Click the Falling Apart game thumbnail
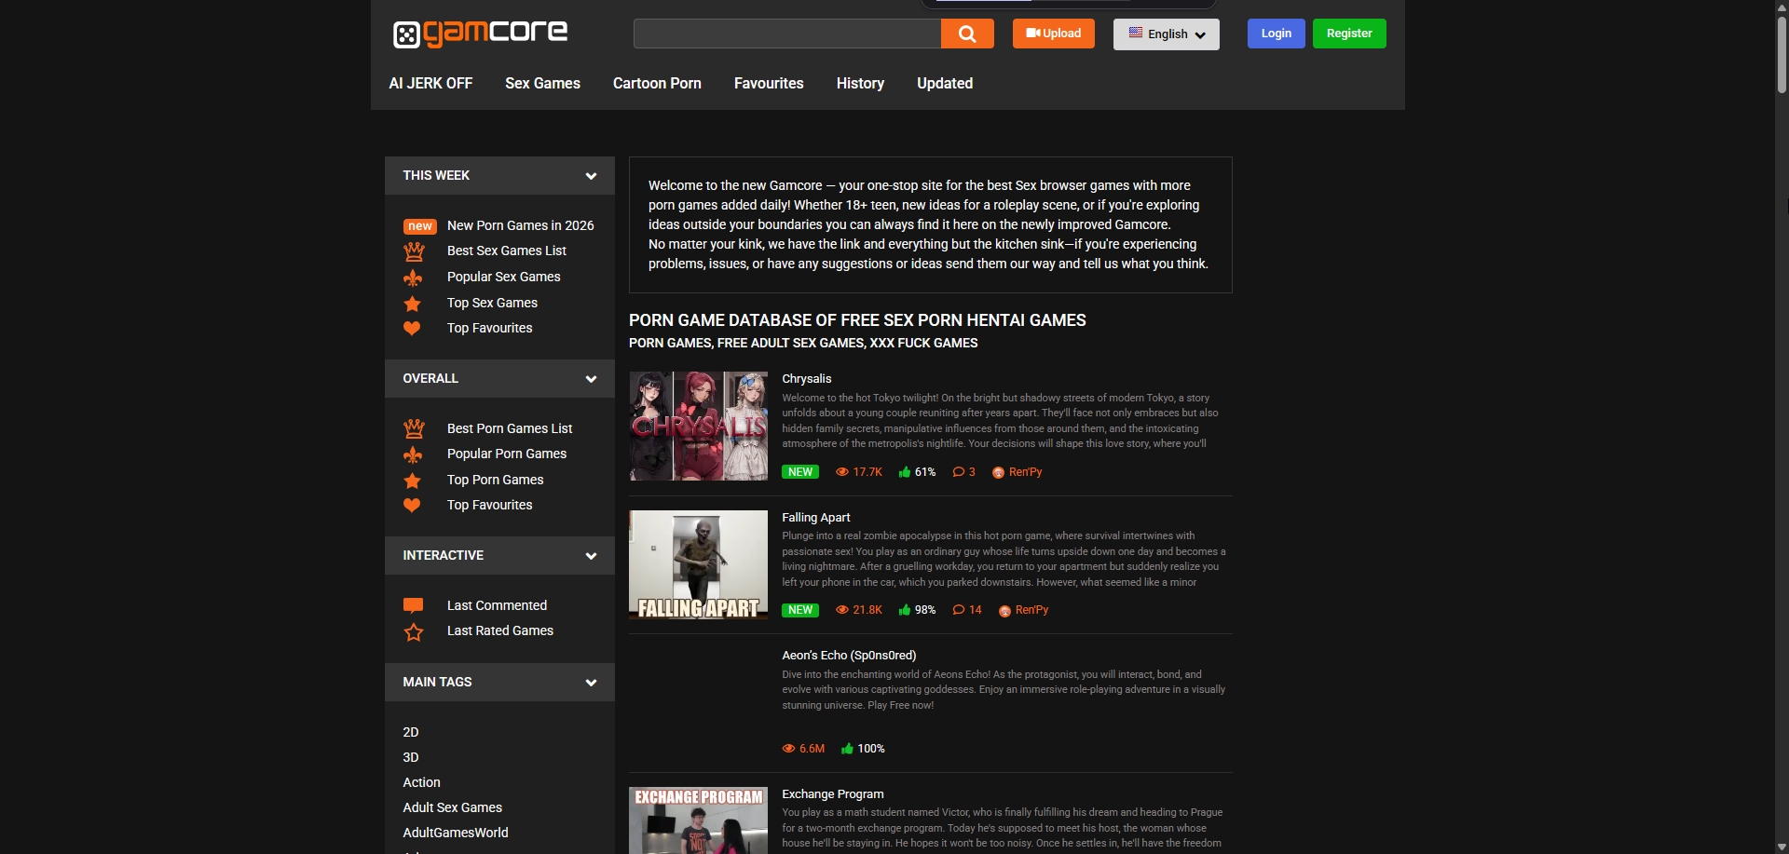 698,564
